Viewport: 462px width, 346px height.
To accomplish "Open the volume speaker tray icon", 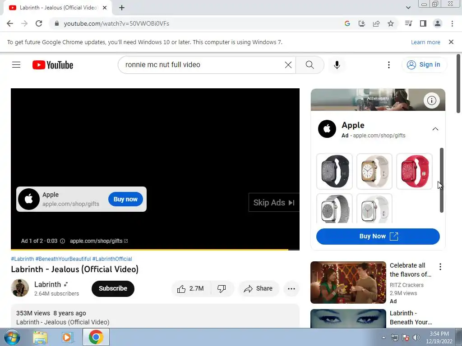I will pos(416,337).
